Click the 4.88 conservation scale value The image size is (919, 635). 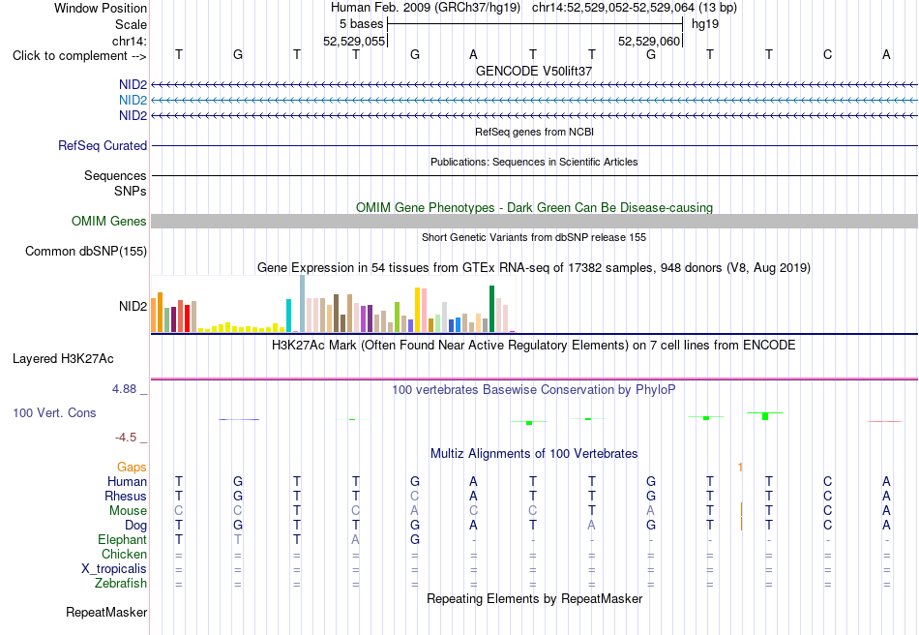(124, 389)
